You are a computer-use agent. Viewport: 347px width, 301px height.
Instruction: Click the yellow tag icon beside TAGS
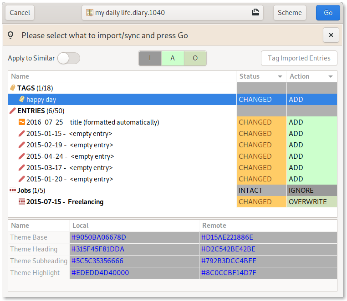pos(13,88)
